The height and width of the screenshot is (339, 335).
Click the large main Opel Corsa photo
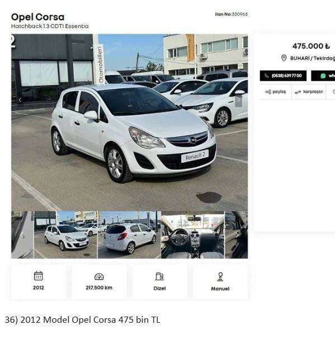129,123
